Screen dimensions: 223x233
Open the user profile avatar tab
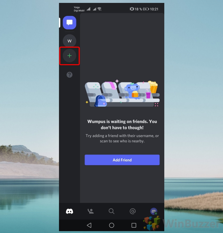coord(153,211)
